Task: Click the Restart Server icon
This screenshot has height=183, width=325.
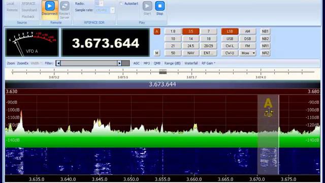Action: [x=64, y=6]
